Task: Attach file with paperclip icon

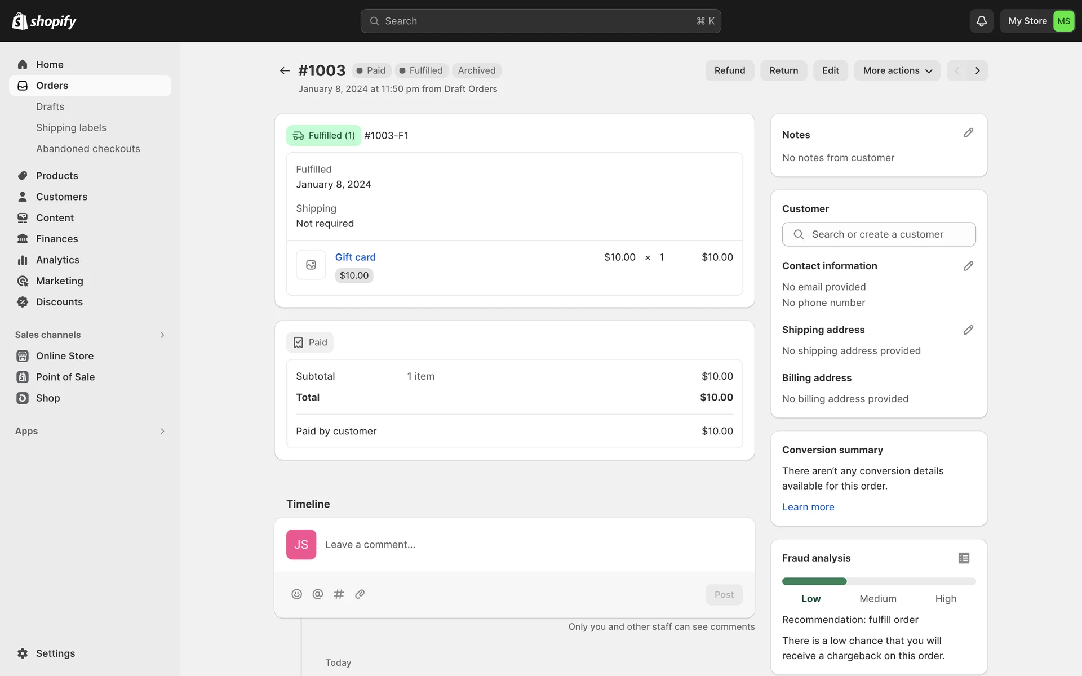Action: 360,594
